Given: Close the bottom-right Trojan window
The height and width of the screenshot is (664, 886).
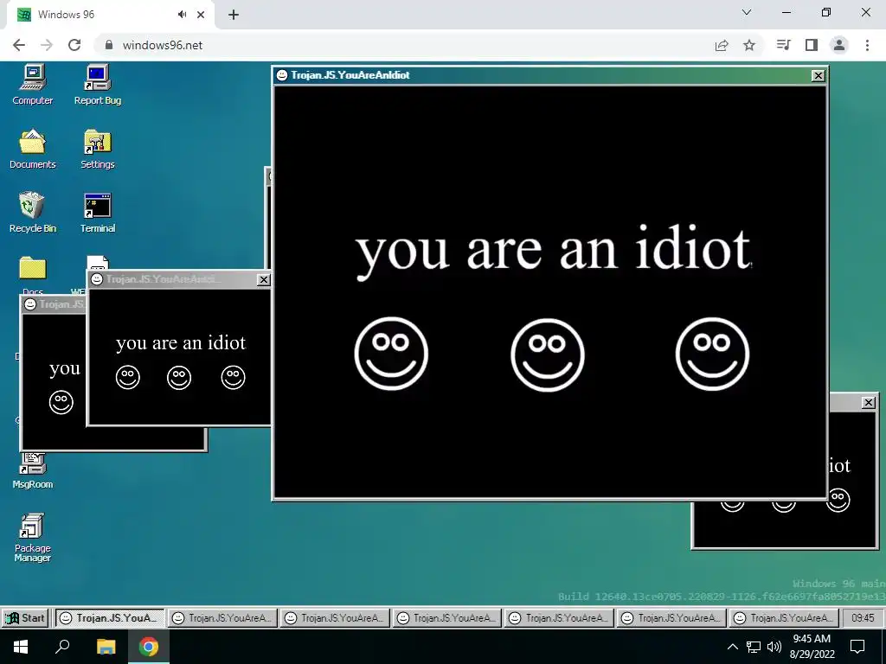Looking at the screenshot, I should pyautogui.click(x=869, y=402).
